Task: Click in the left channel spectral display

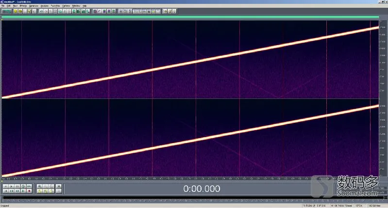Action: (190, 59)
